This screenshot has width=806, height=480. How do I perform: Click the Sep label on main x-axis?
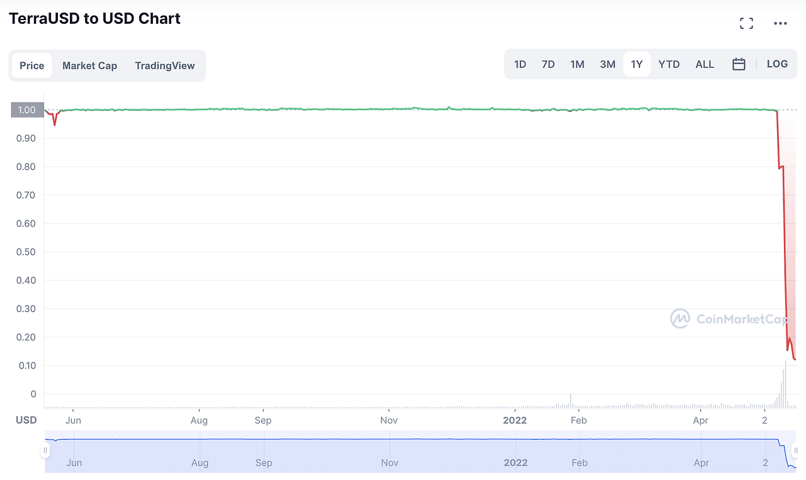click(263, 420)
